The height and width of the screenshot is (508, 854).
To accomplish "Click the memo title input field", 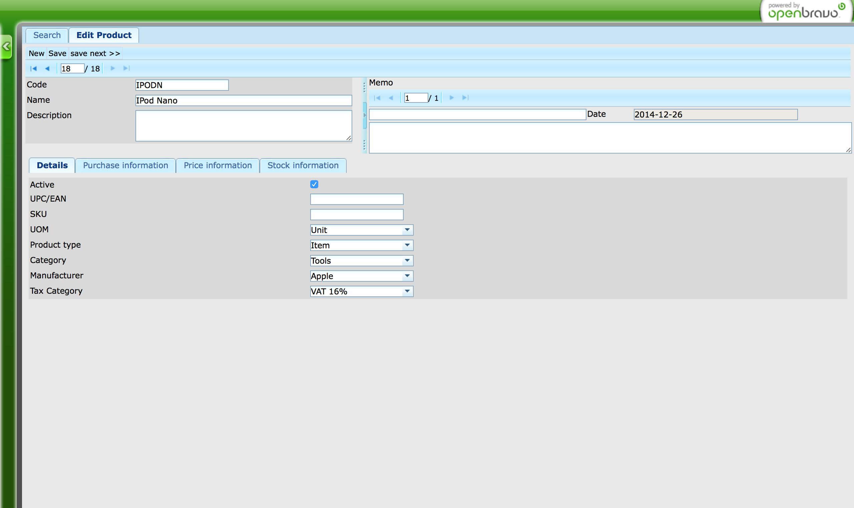I will (477, 115).
